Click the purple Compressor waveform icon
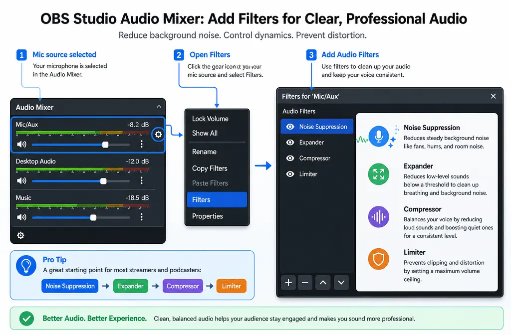The height and width of the screenshot is (335, 511). pos(378,216)
